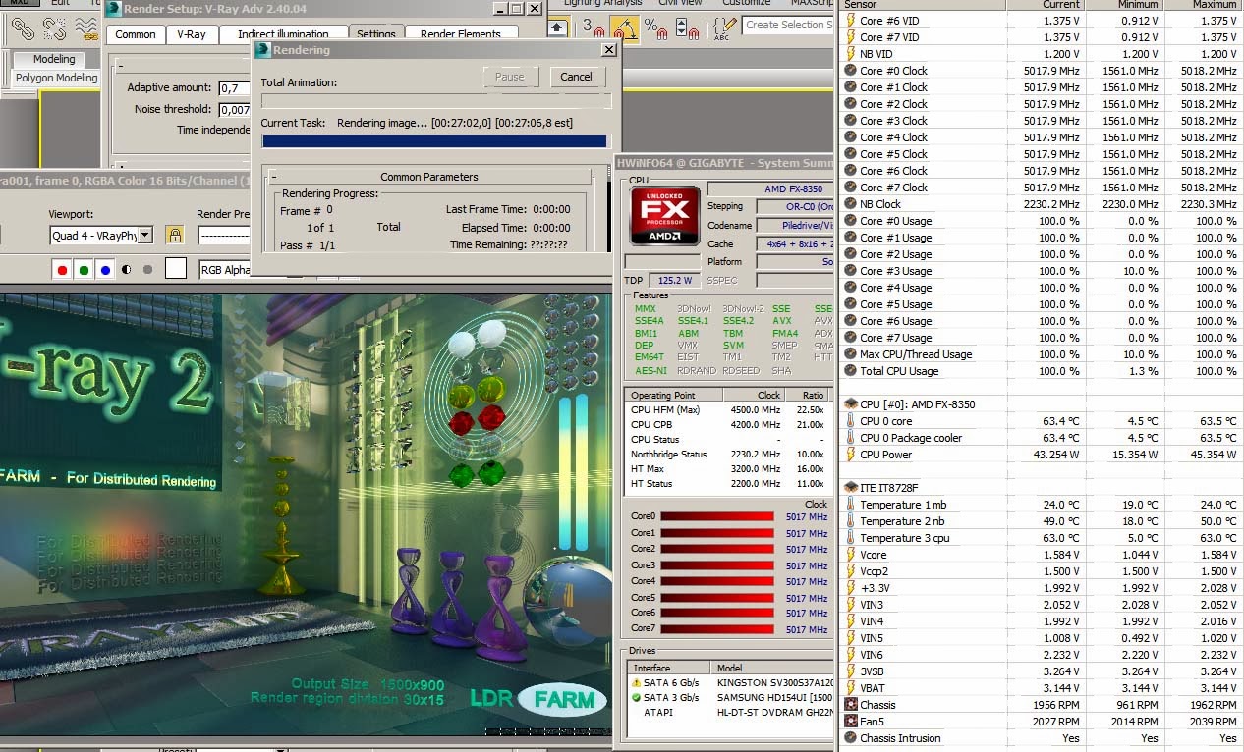Click the SAMSUNG SATA 3 Gb/s green status icon
This screenshot has width=1244, height=752.
636,698
